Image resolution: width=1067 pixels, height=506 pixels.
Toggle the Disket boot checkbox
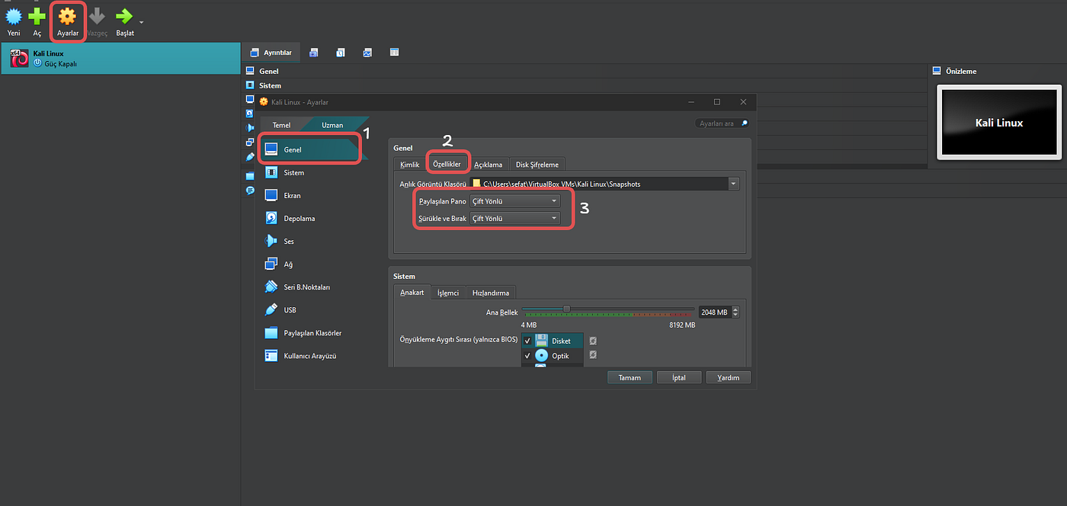(x=527, y=341)
